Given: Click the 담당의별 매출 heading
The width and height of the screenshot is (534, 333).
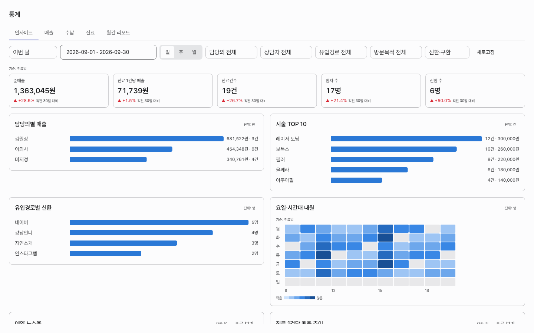Looking at the screenshot, I should pos(30,124).
